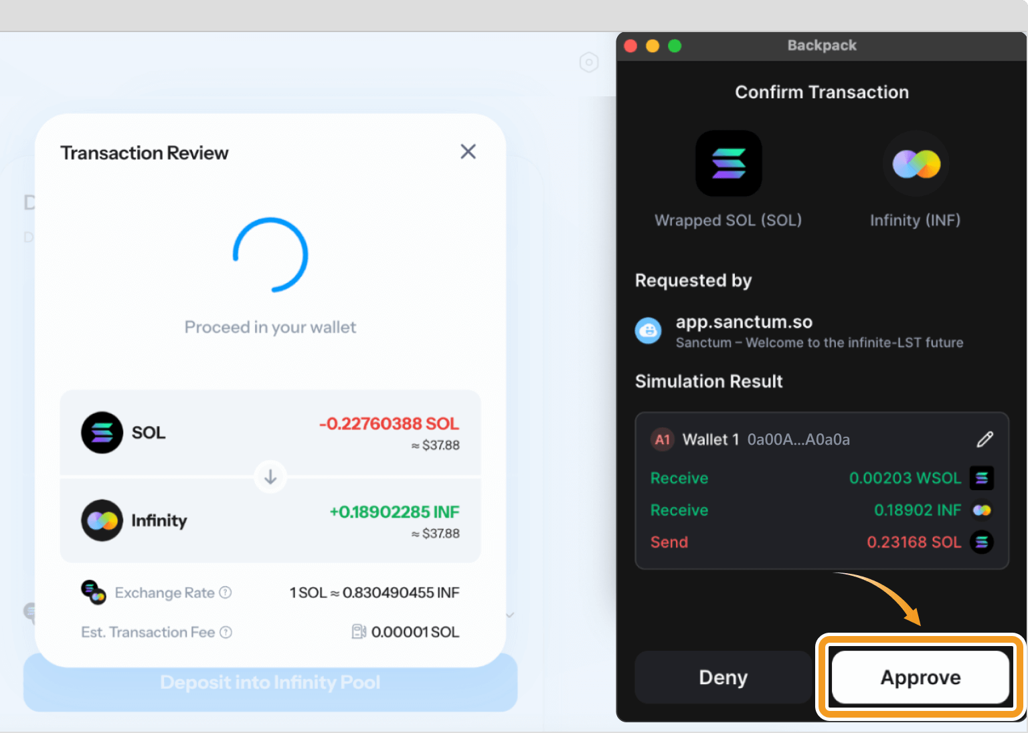Close the Transaction Review dialog
Viewport: 1028px width, 733px height.
coord(468,152)
